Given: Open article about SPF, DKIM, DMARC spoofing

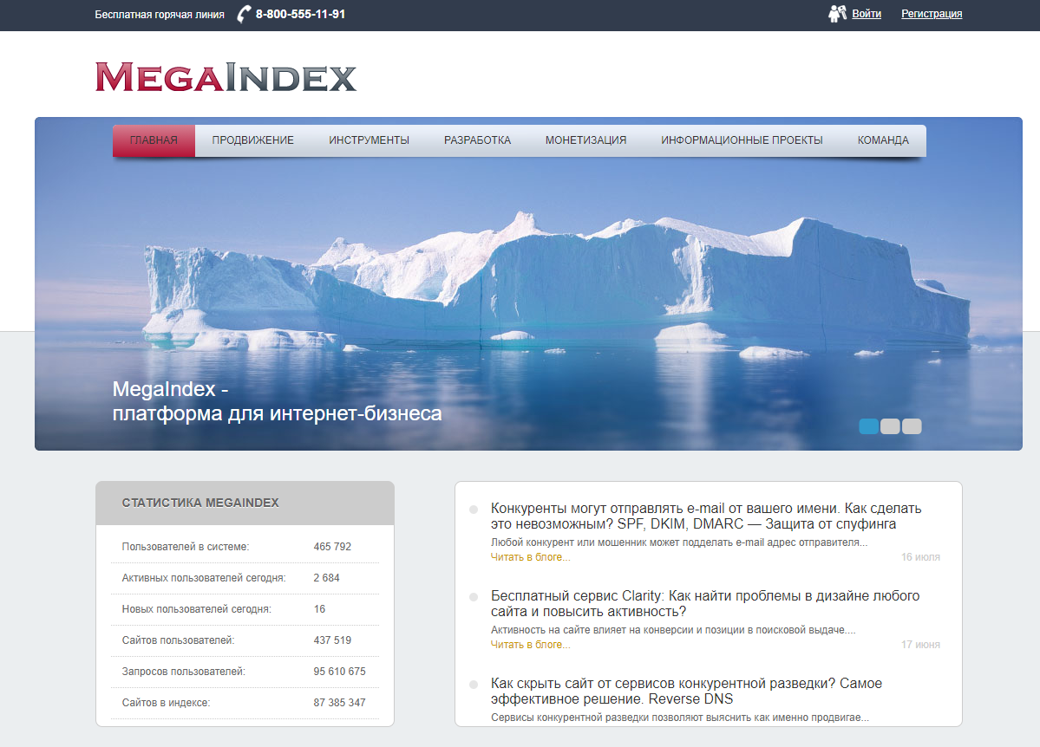Looking at the screenshot, I should click(x=706, y=516).
